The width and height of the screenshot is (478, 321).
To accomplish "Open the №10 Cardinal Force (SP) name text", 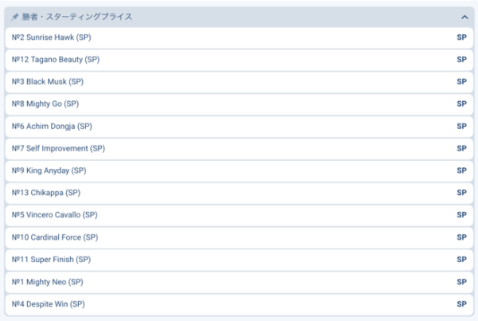I will [55, 237].
